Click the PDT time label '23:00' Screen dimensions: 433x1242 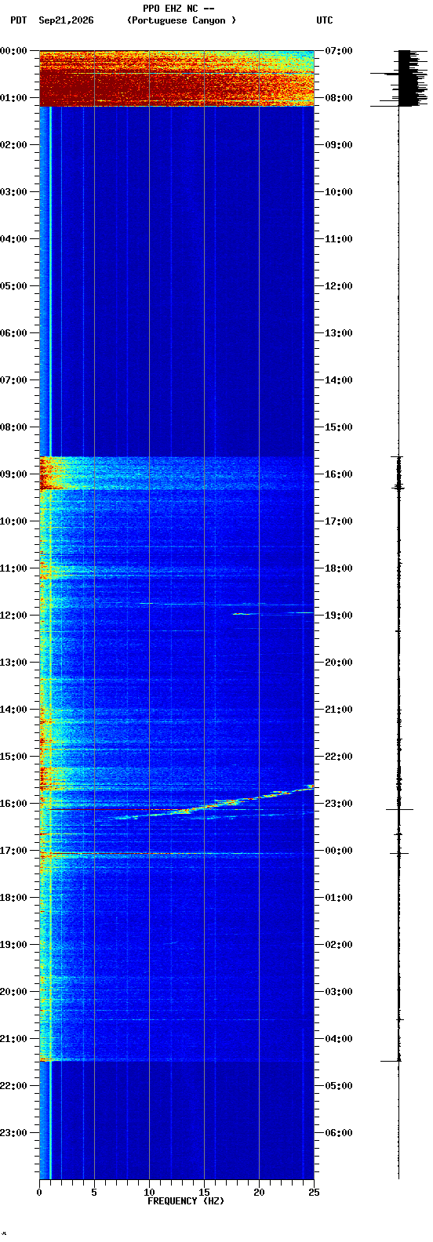point(13,1133)
